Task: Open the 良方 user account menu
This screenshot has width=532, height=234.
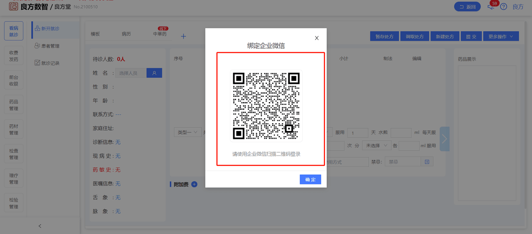Action: [518, 7]
